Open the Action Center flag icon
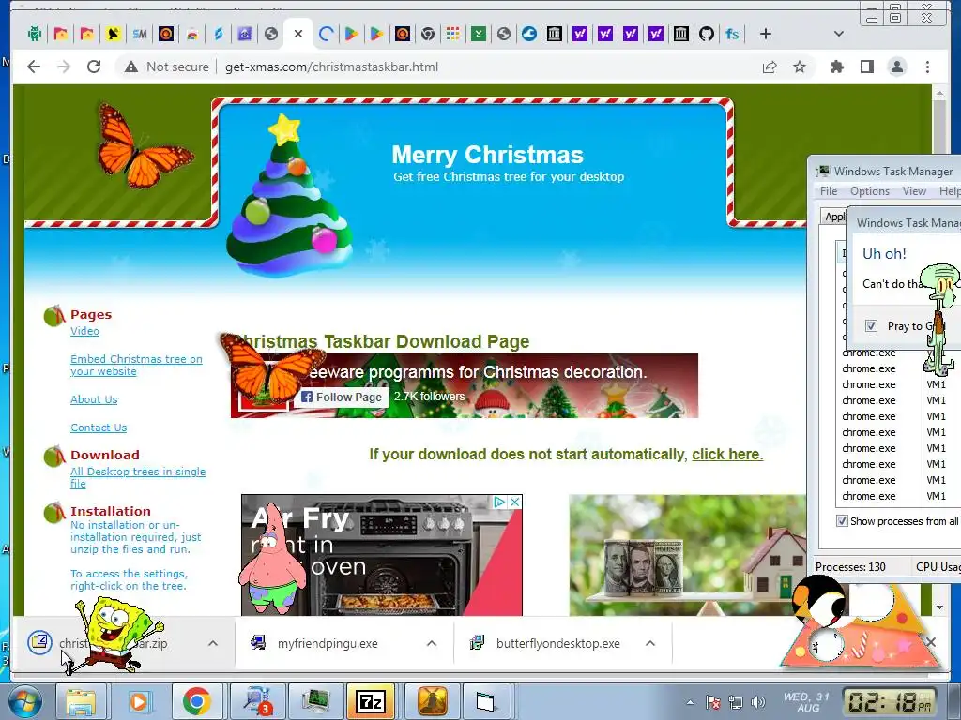The image size is (961, 720). [713, 702]
